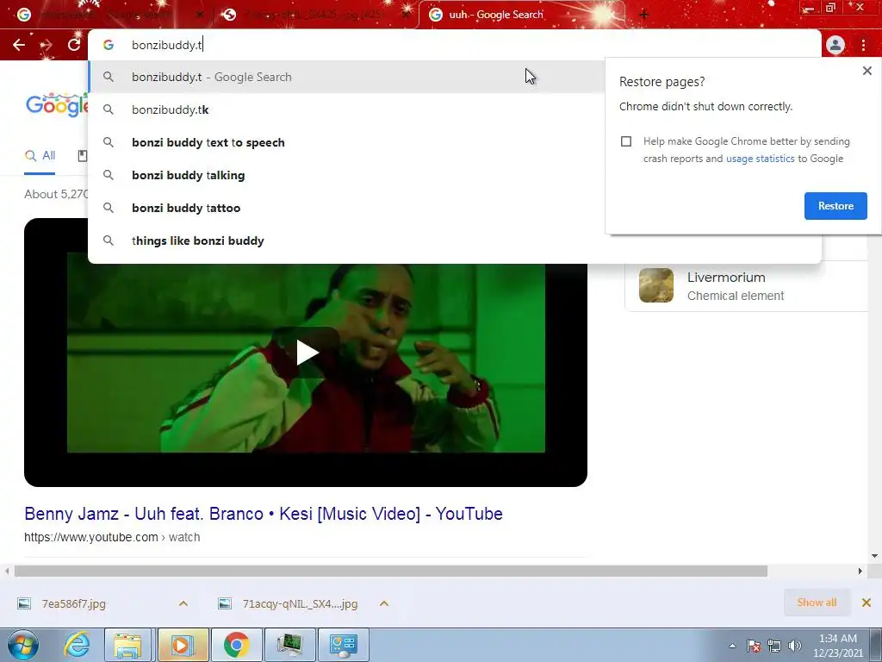Pick 'bonzi buddy text to speech' suggestion
Viewport: 882px width, 662px height.
coord(346,142)
